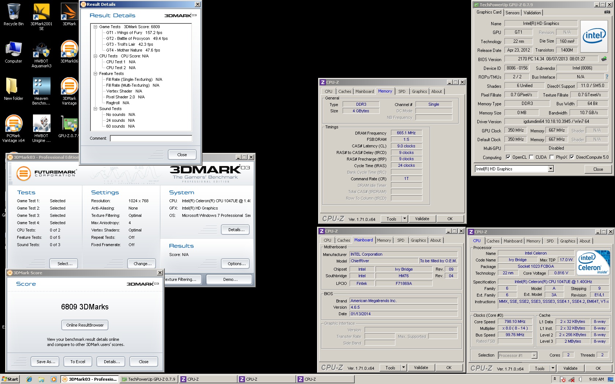Toggle the DirectCompute 5.0 checkbox
Screen dimensions: 615x384
point(572,157)
